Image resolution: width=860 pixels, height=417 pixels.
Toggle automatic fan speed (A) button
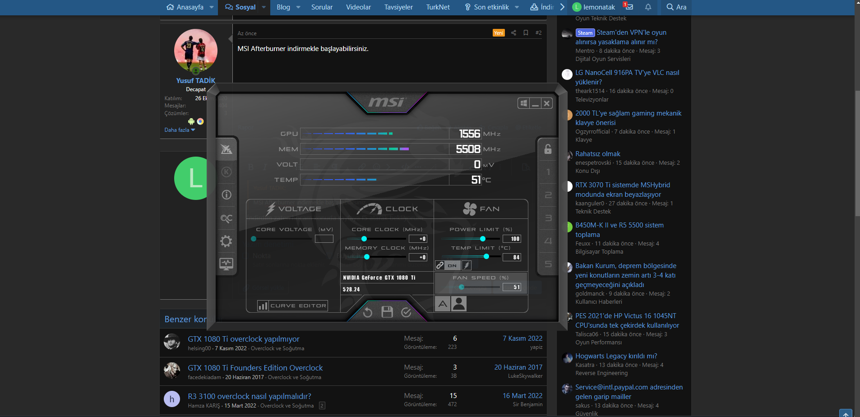pos(443,304)
